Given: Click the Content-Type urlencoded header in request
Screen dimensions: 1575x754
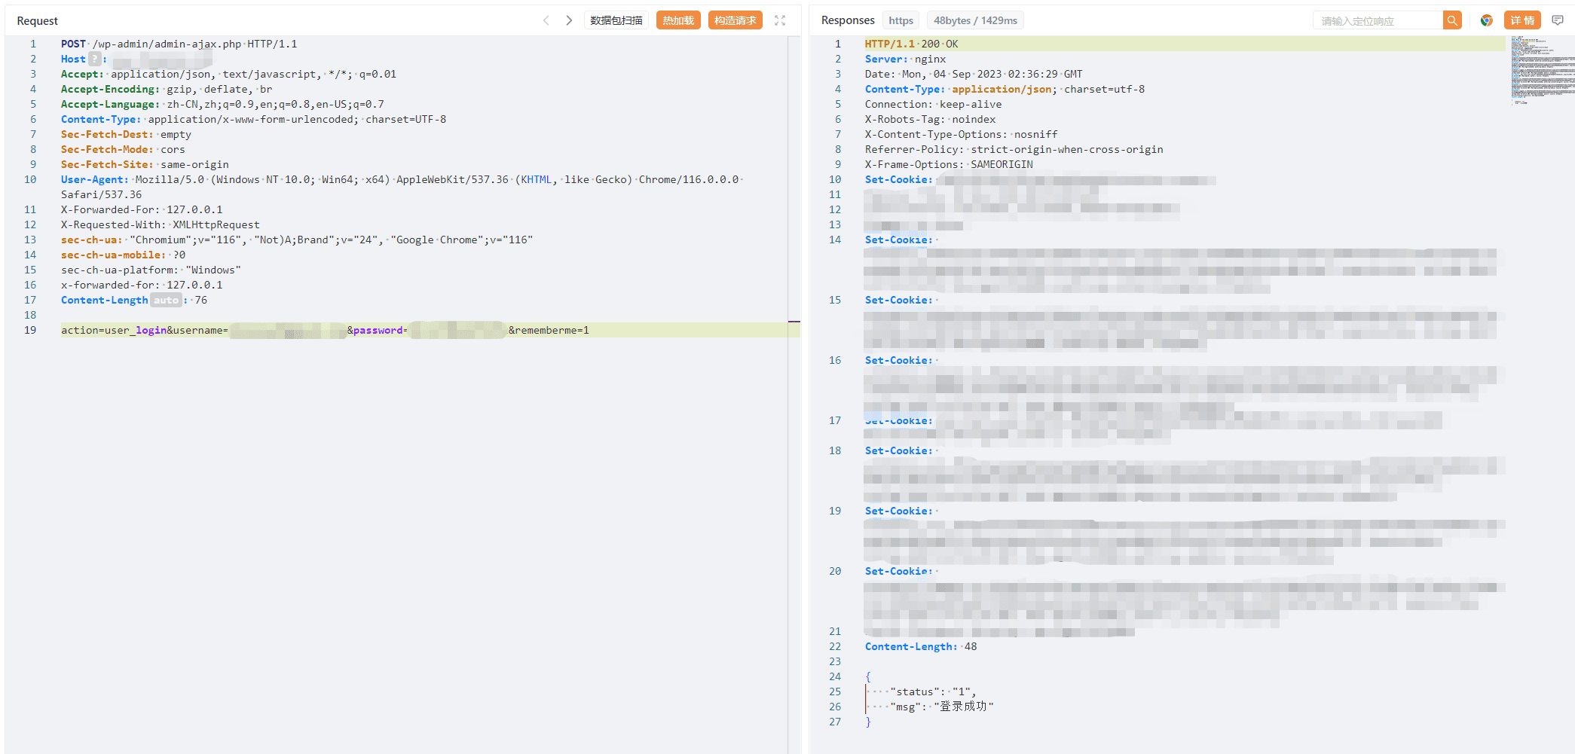Looking at the screenshot, I should [253, 119].
